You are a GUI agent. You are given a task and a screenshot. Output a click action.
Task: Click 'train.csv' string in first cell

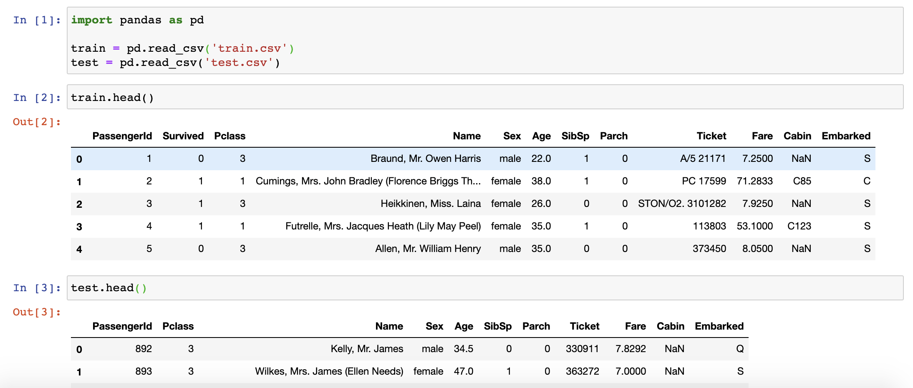pyautogui.click(x=249, y=48)
